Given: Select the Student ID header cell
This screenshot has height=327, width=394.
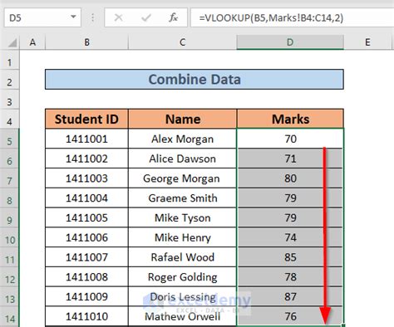Looking at the screenshot, I should [86, 119].
